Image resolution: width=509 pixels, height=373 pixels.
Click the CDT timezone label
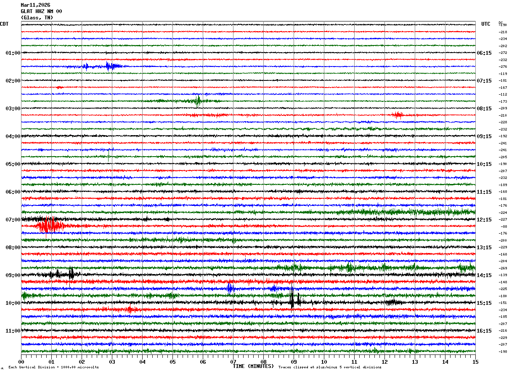pyautogui.click(x=4, y=24)
